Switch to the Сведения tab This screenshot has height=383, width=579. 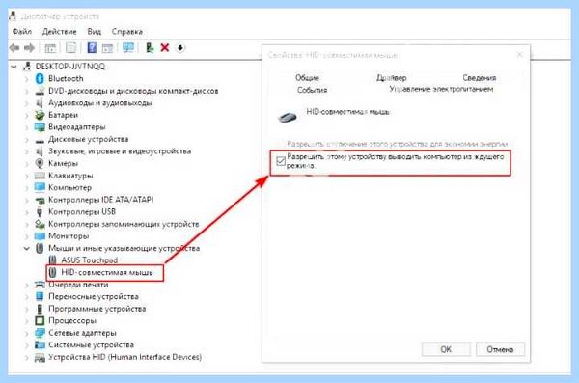click(480, 77)
